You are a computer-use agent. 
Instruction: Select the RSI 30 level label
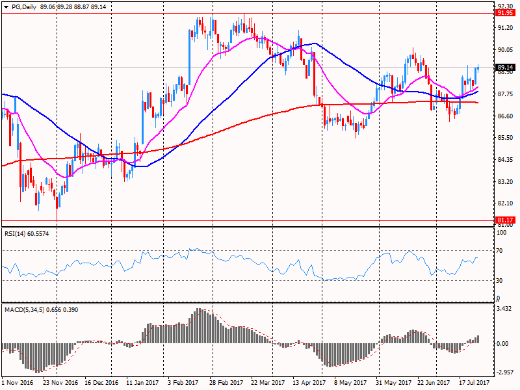[x=499, y=281]
